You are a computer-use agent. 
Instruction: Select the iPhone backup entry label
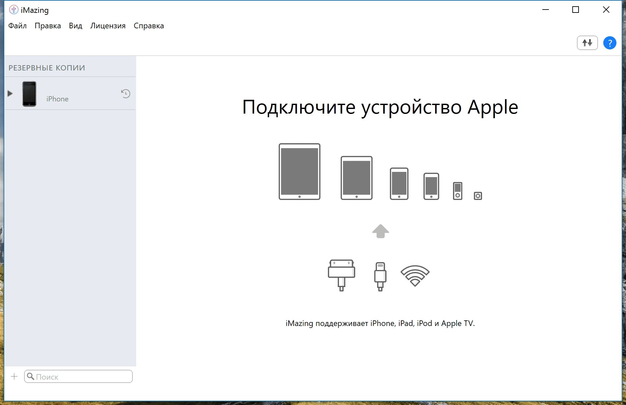click(57, 99)
